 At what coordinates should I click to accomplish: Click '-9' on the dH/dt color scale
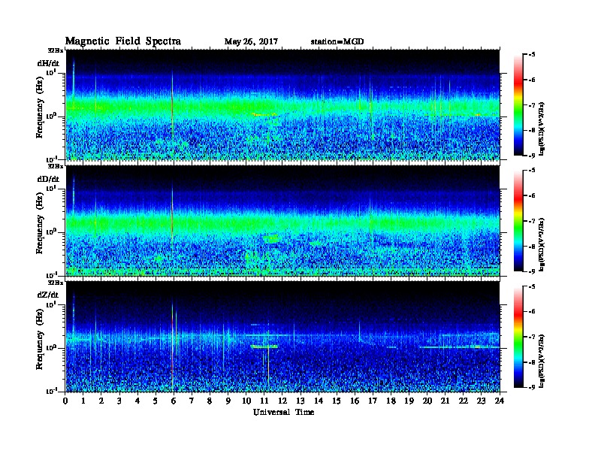click(532, 156)
